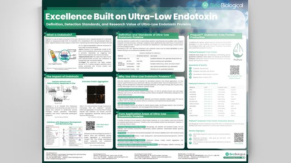Click the Immunology and Inflammation Research pill label
This screenshot has width=291, height=163.
tap(131, 127)
